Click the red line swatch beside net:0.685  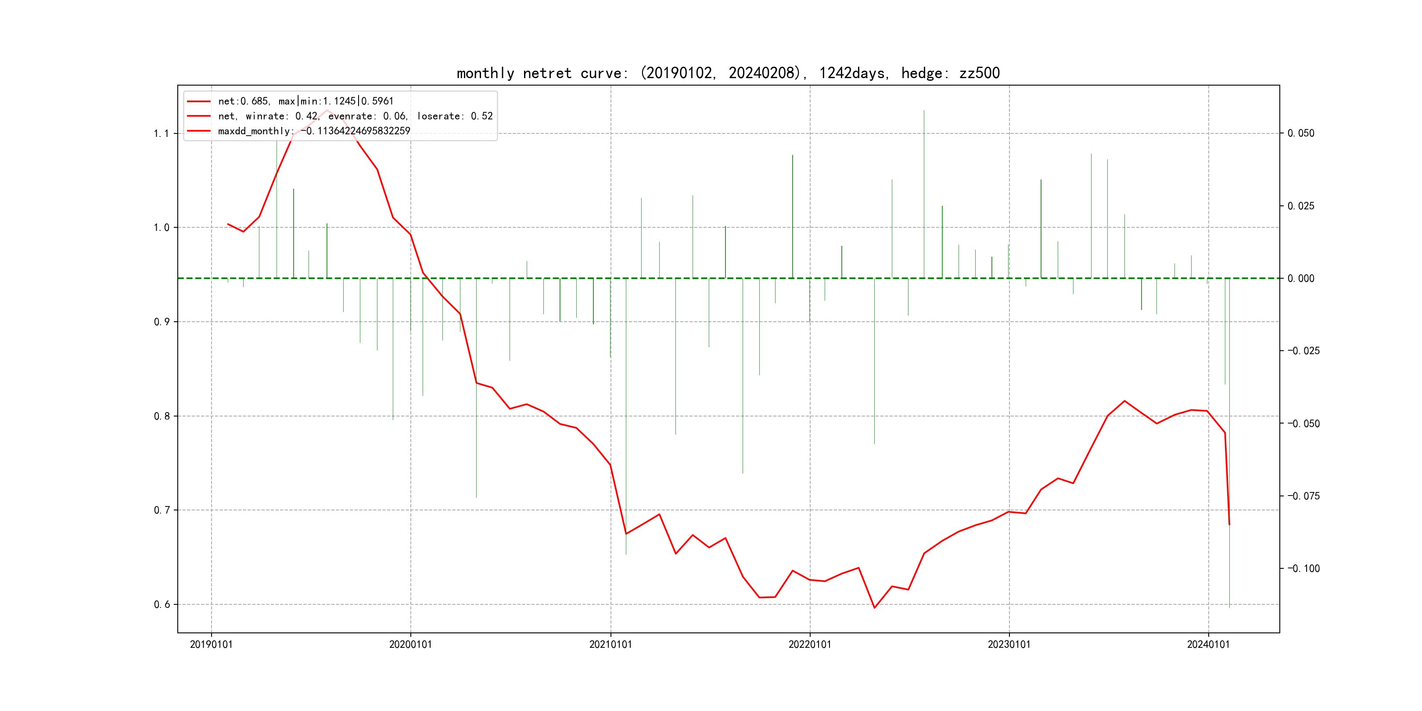click(199, 101)
